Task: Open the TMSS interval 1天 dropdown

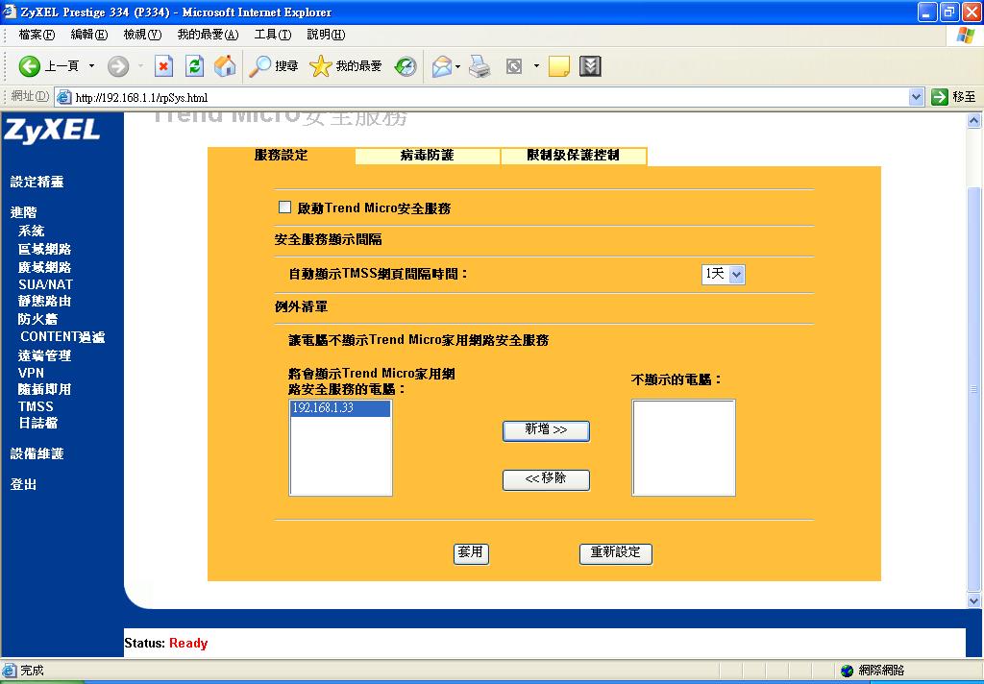Action: click(723, 274)
